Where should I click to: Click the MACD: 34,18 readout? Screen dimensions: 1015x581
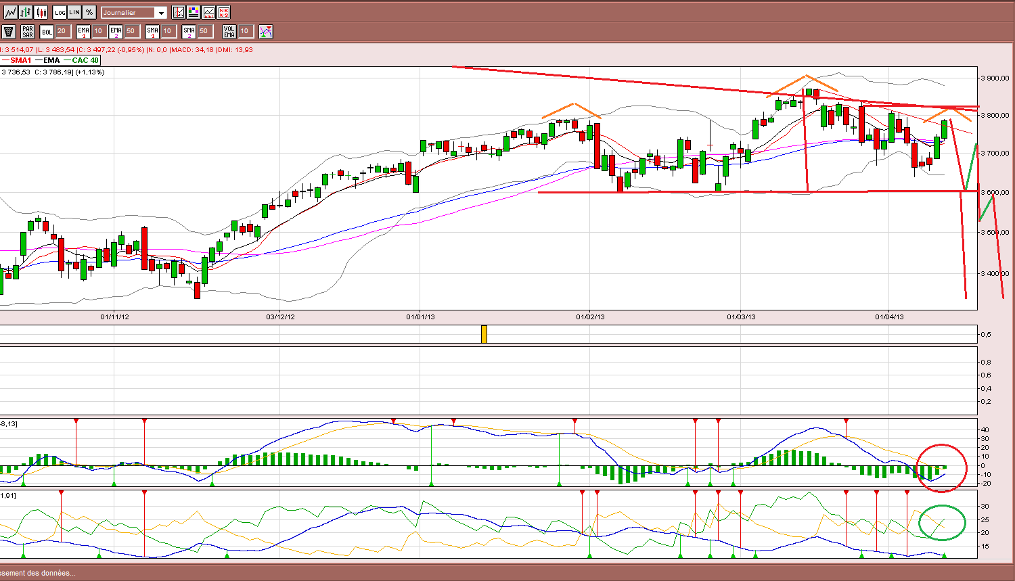[x=193, y=49]
